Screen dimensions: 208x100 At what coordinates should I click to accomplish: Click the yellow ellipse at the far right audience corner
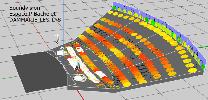point(192,70)
